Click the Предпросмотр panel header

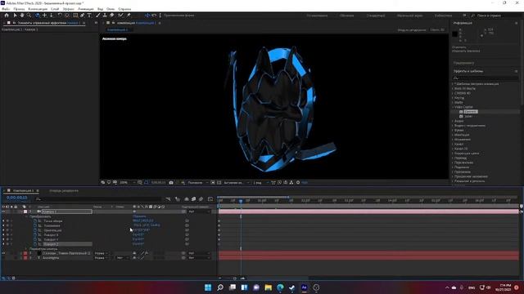[463, 63]
